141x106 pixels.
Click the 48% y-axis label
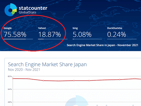click(x=10, y=102)
